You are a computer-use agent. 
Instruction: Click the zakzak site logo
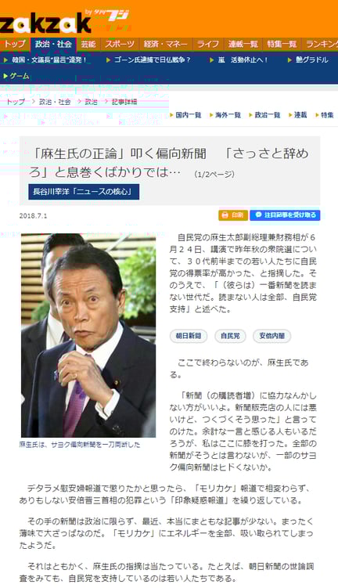point(45,22)
